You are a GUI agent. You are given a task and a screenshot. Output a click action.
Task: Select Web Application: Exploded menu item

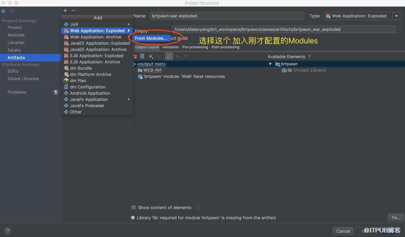[x=97, y=30]
